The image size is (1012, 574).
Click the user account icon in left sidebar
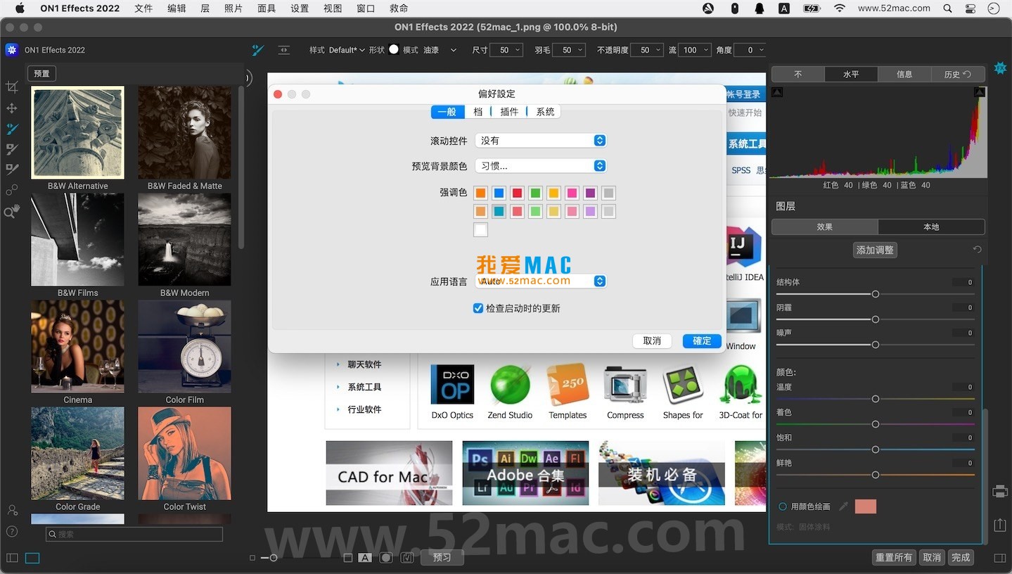click(x=12, y=510)
